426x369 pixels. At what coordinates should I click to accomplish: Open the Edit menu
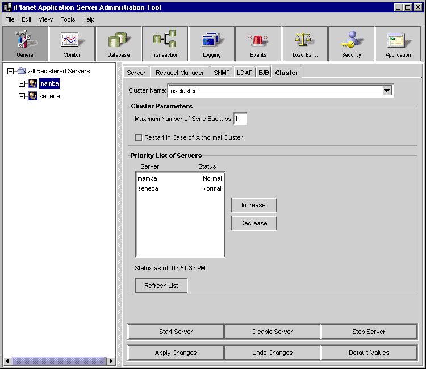tap(26, 19)
